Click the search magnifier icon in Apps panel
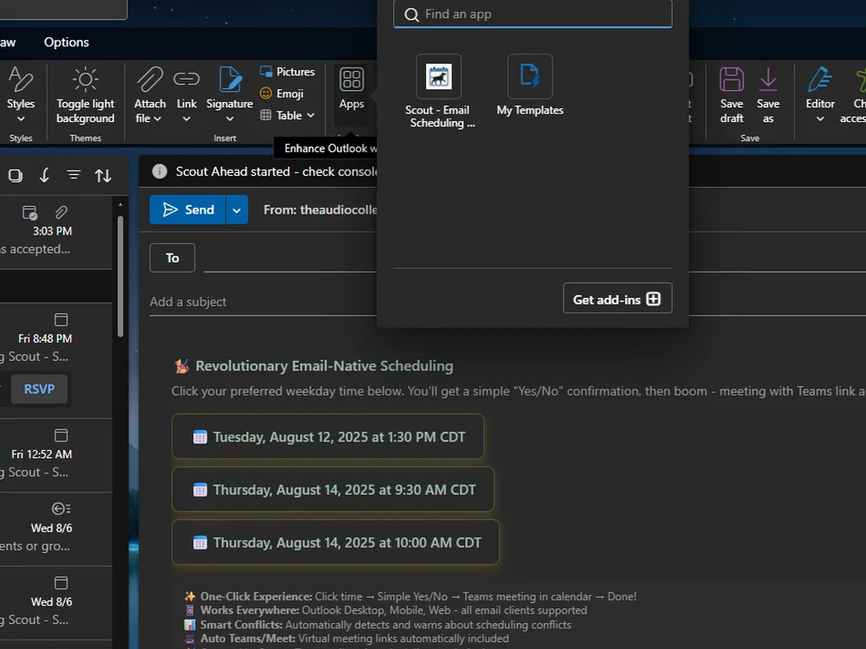 click(411, 15)
